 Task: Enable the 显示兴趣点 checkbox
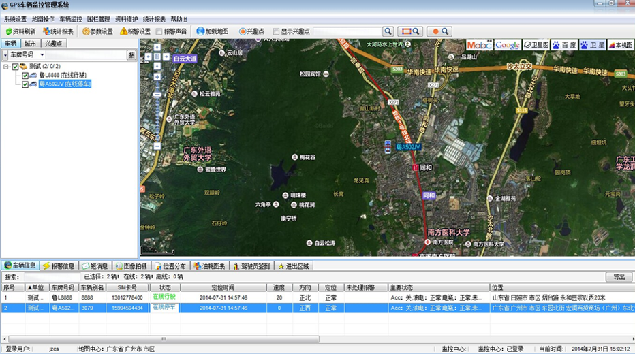click(276, 31)
